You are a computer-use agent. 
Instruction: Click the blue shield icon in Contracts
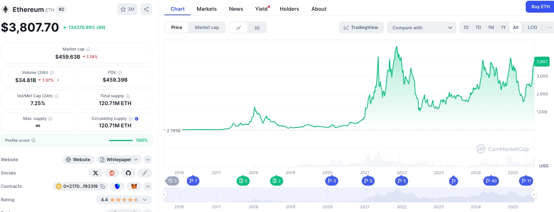[117, 186]
